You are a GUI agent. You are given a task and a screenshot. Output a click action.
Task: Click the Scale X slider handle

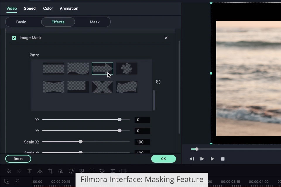pyautogui.click(x=81, y=141)
